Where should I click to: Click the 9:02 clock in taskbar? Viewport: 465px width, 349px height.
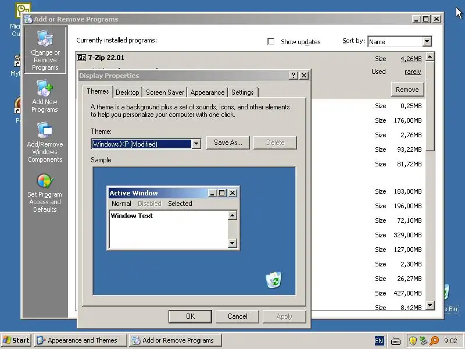pos(450,340)
